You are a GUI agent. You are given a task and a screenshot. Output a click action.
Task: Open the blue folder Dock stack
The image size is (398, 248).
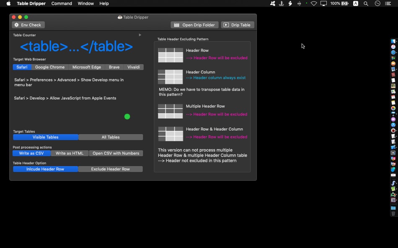[393, 208]
